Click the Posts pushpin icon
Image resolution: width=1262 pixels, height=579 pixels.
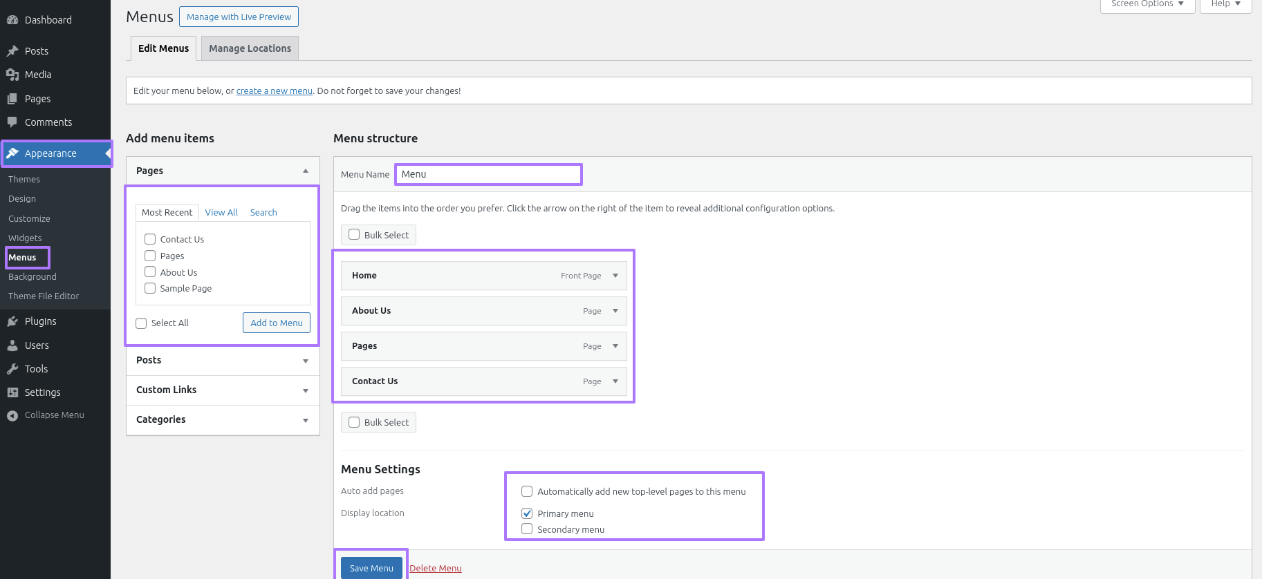tap(12, 51)
